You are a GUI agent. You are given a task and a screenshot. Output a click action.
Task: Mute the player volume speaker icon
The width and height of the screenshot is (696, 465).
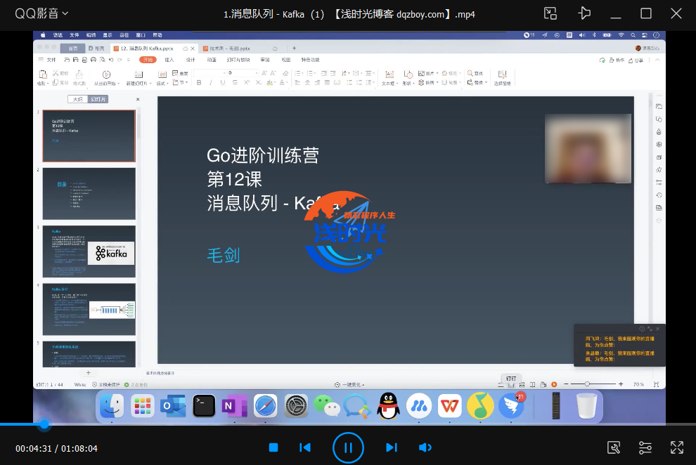coord(425,447)
